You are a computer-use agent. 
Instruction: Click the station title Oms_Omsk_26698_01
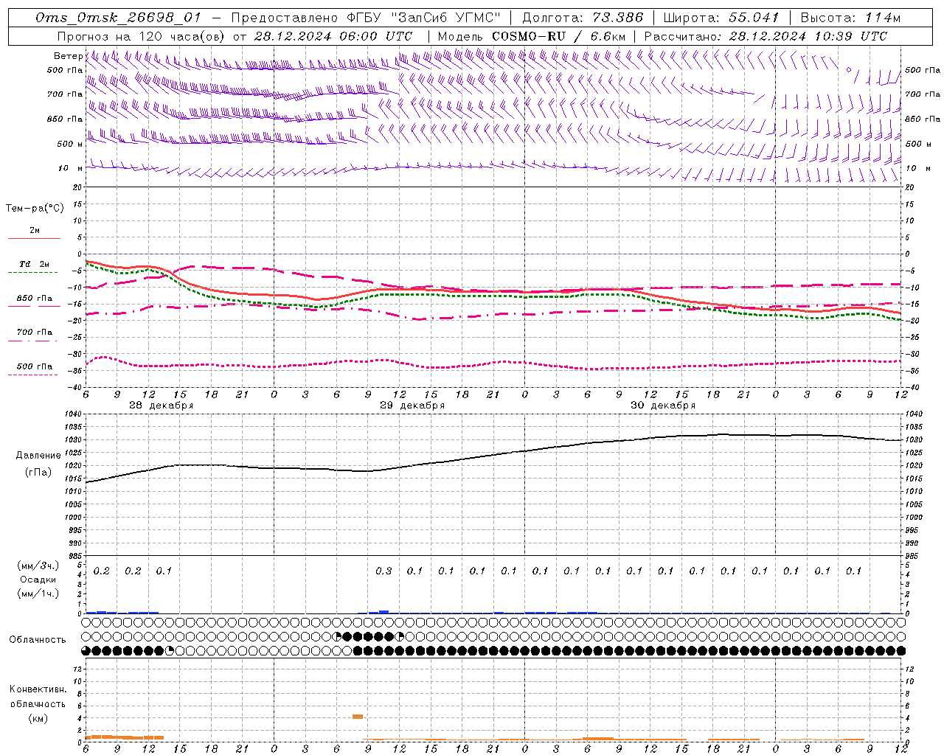point(118,18)
